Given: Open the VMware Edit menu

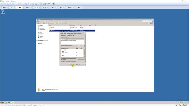Looking at the screenshot, I should 4,4.
